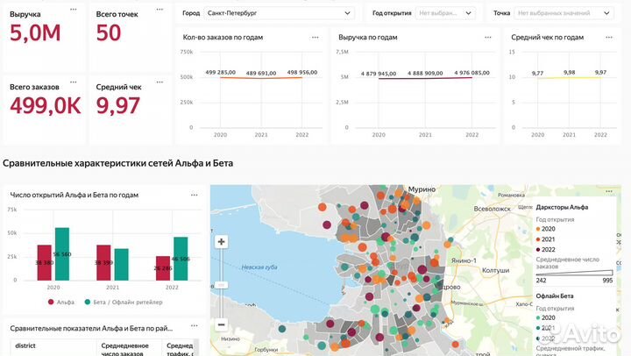Click the 2020 Бета green bar
This screenshot has height=356, width=631.
[x=62, y=254]
